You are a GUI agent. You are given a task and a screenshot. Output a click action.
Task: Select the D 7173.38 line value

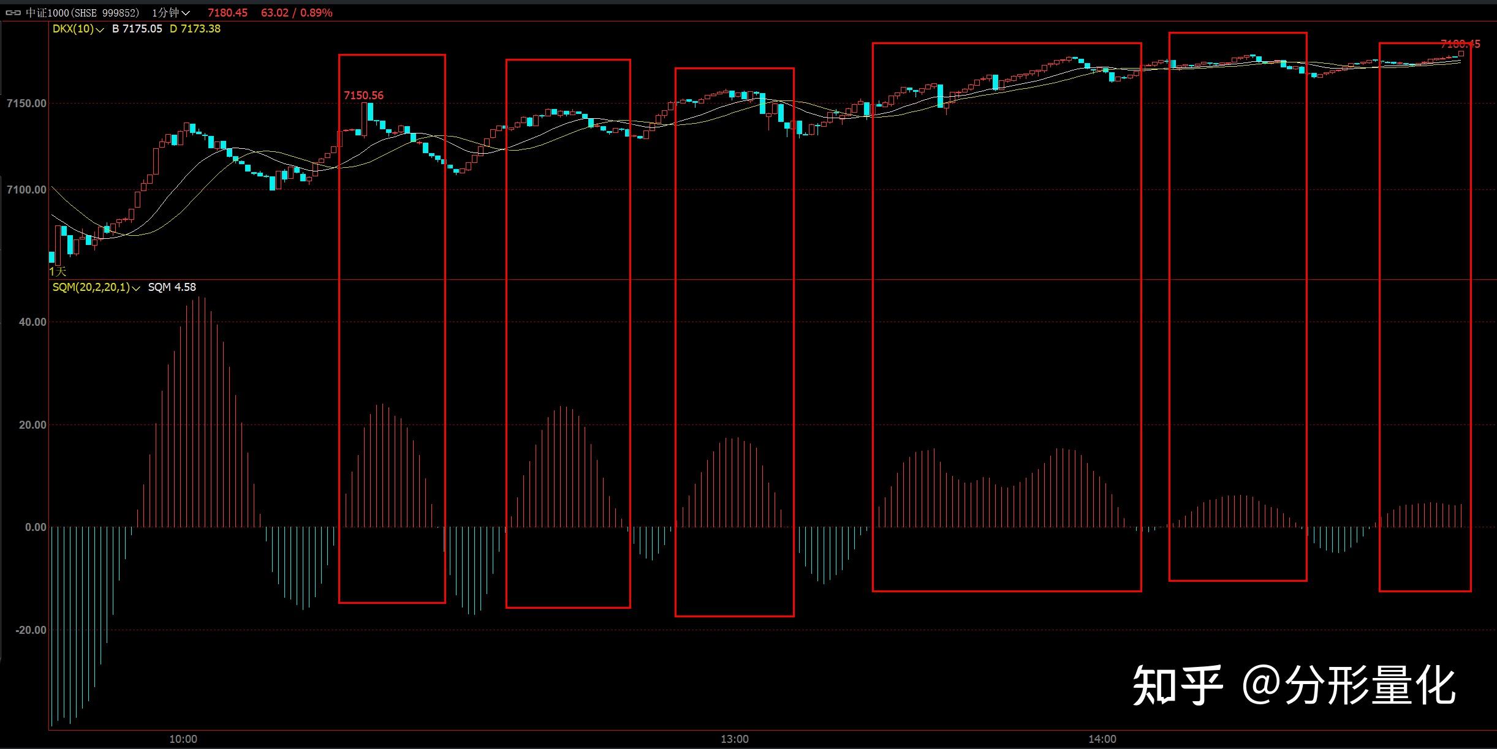point(195,29)
